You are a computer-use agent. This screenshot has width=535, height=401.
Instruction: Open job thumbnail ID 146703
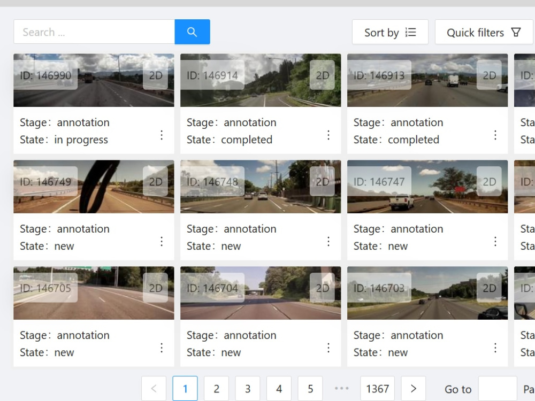pos(427,293)
